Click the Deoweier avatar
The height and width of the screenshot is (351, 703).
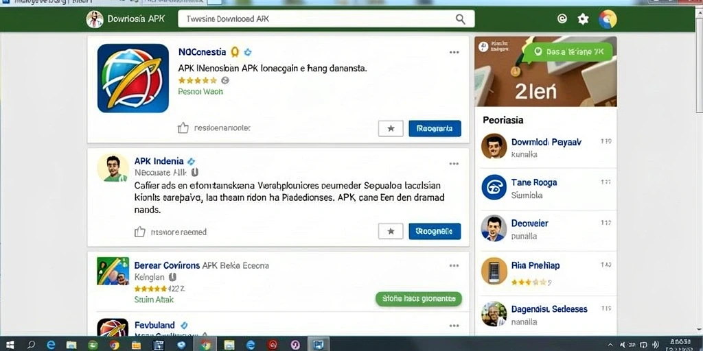tap(494, 228)
